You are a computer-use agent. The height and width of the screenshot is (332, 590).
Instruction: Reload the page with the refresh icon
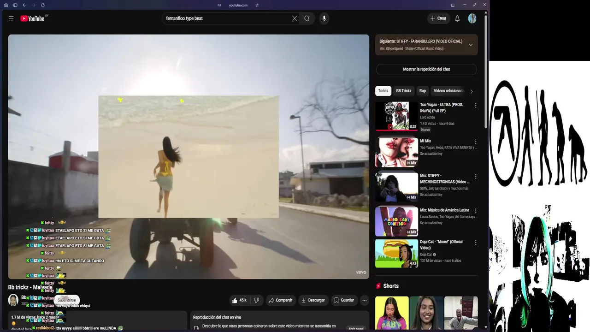tap(43, 5)
